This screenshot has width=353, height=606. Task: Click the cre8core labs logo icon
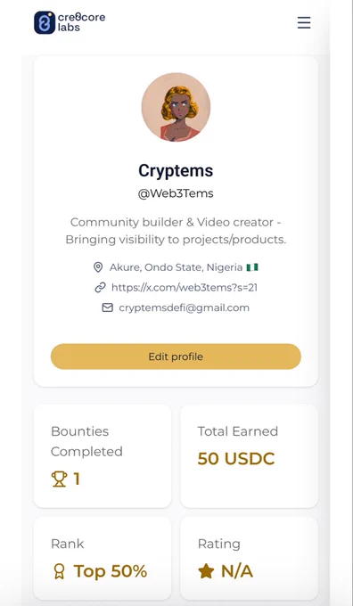[45, 22]
